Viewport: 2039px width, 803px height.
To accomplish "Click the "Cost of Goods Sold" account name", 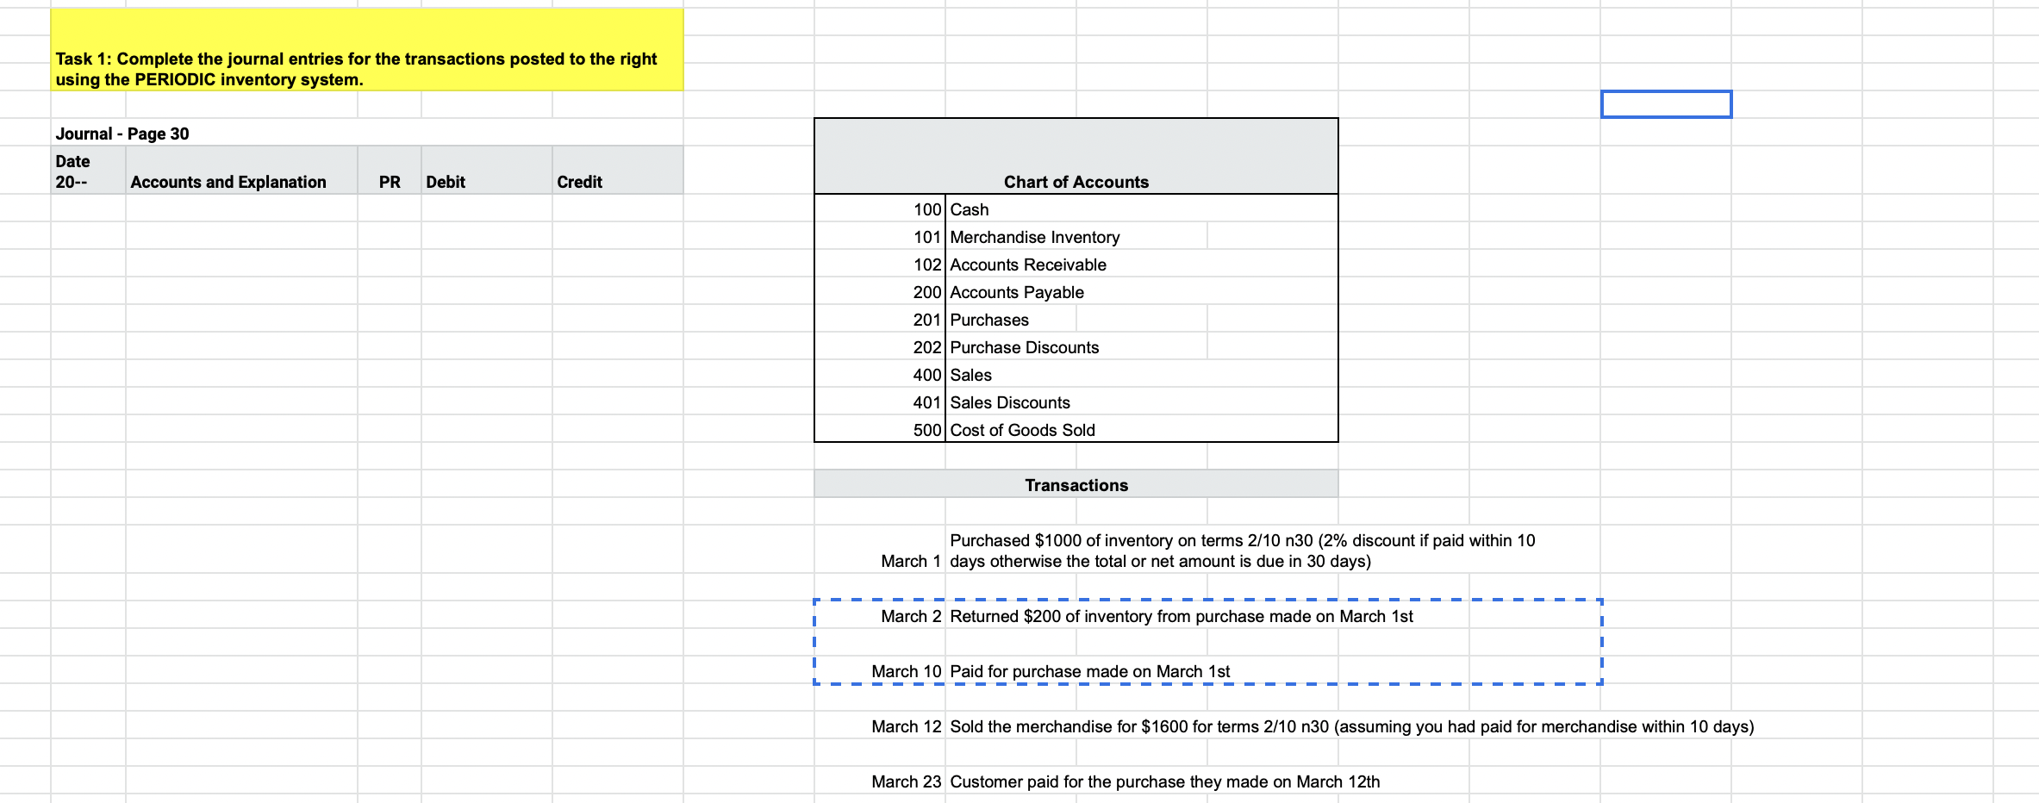I will coord(1023,430).
